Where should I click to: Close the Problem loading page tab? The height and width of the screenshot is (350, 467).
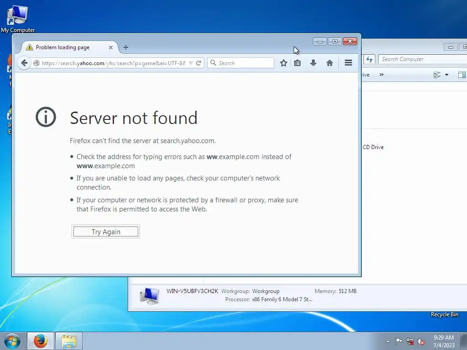point(111,47)
